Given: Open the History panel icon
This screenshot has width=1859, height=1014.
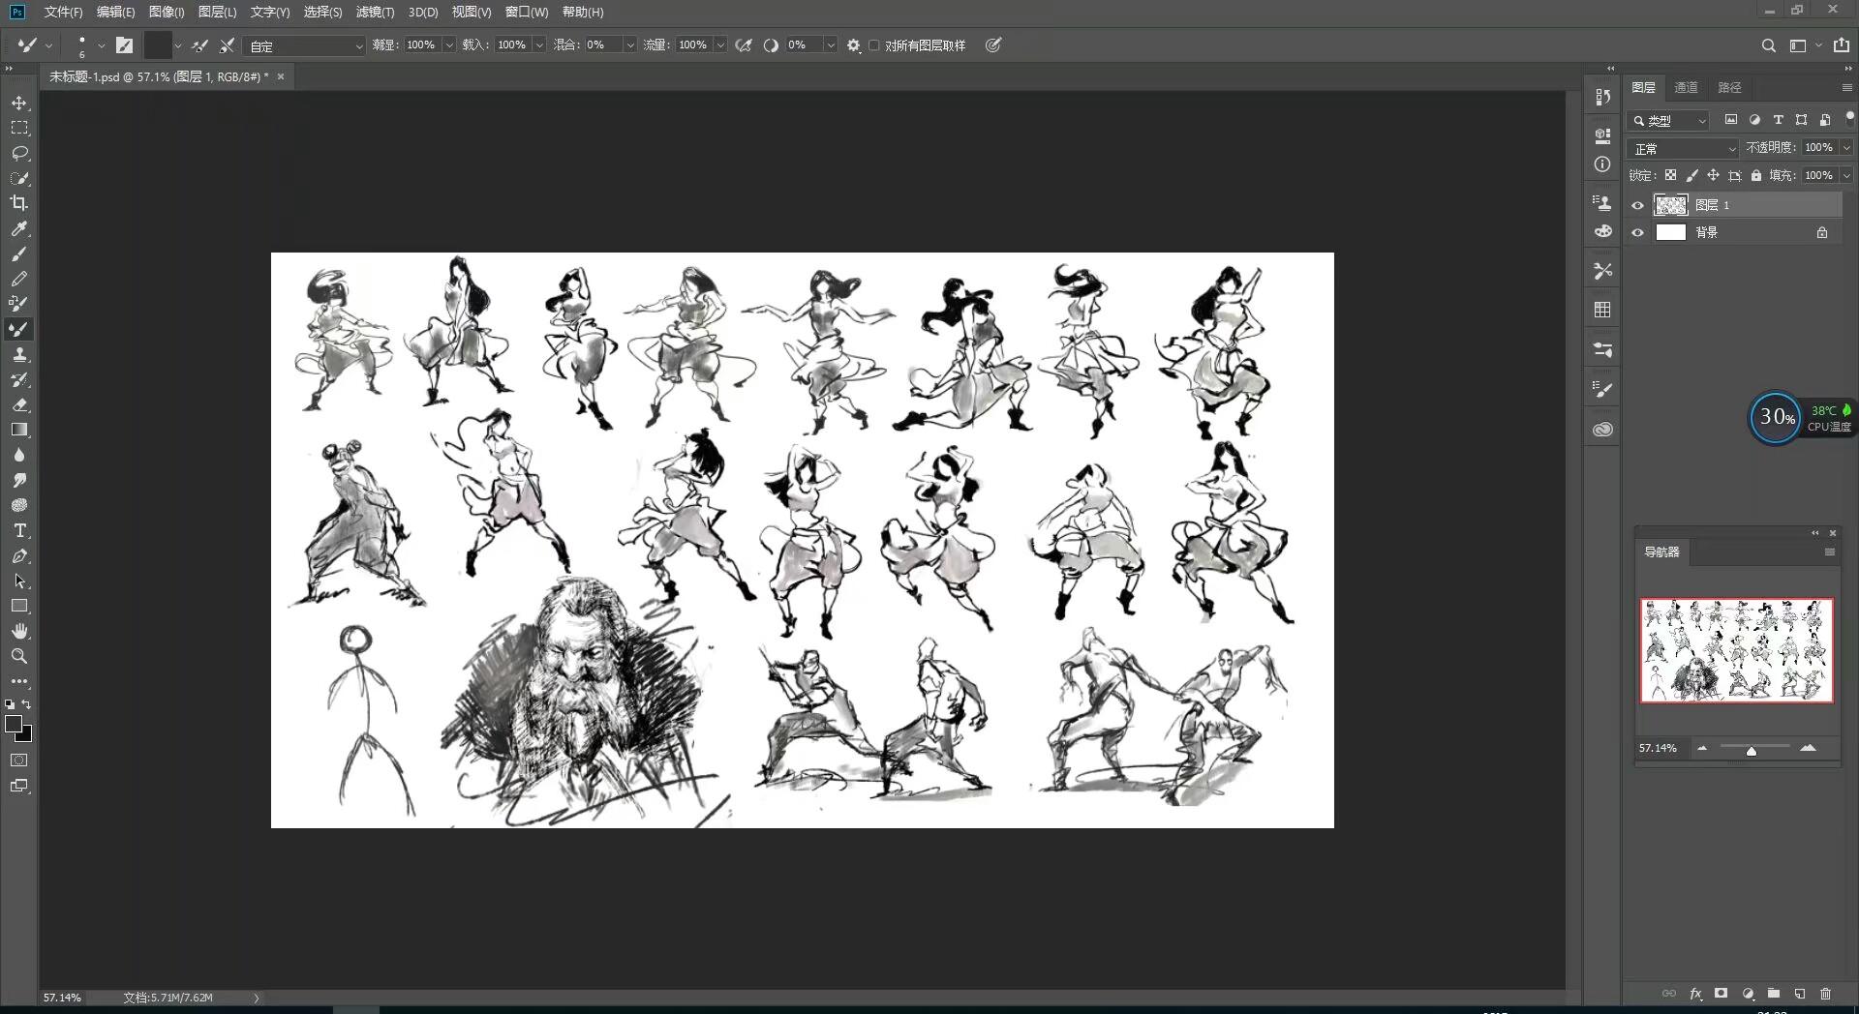Looking at the screenshot, I should pos(1602,97).
